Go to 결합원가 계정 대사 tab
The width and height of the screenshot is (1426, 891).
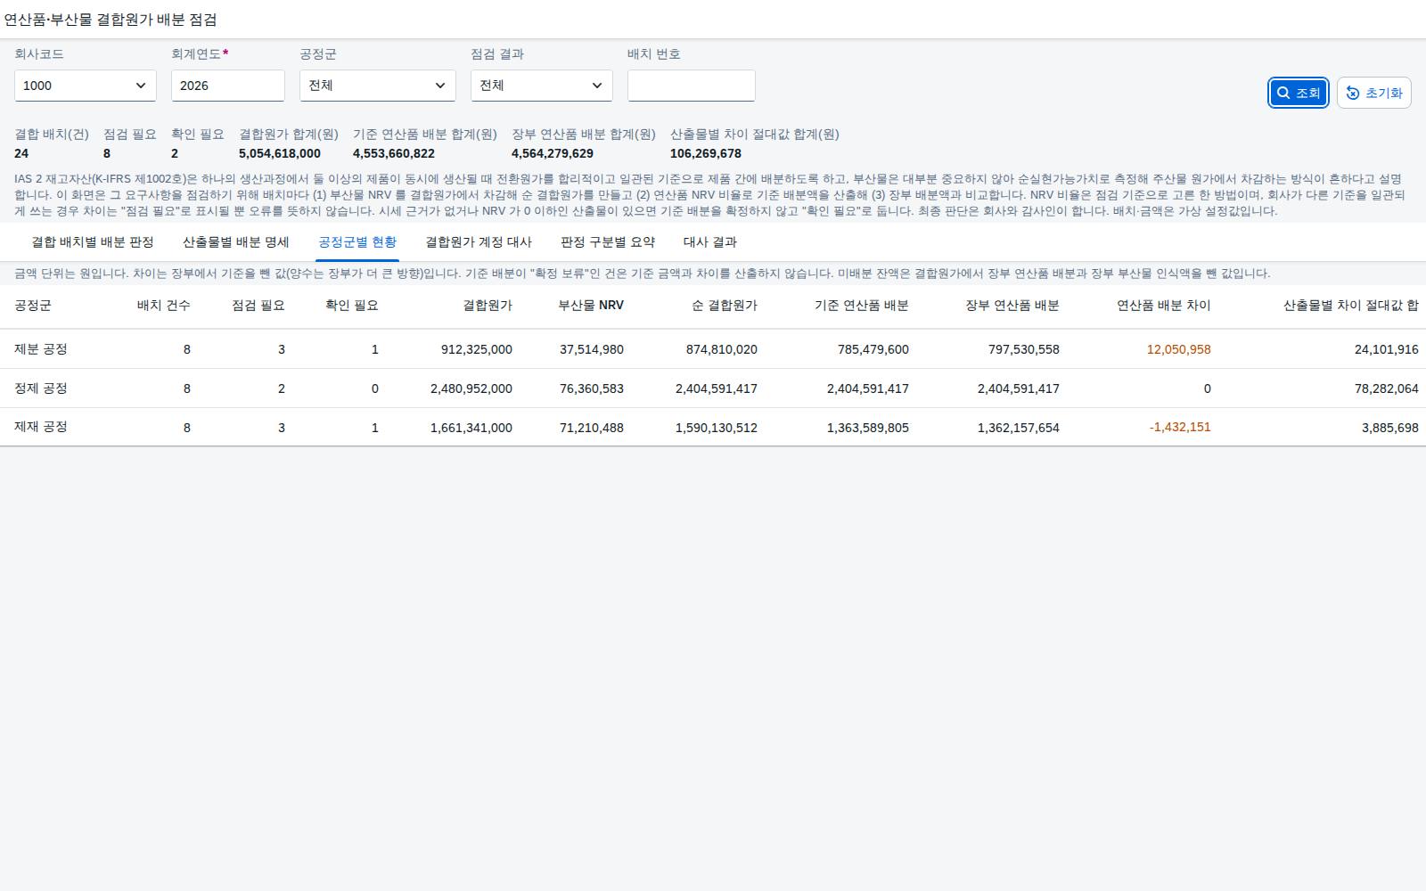pos(479,242)
